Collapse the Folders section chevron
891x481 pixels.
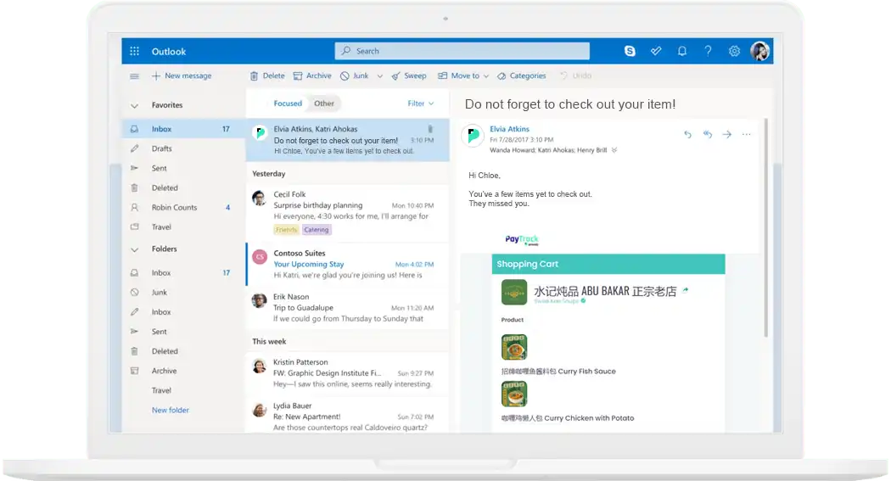[134, 249]
